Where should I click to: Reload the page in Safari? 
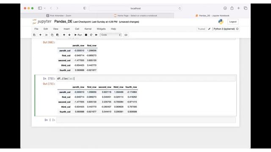180,8
